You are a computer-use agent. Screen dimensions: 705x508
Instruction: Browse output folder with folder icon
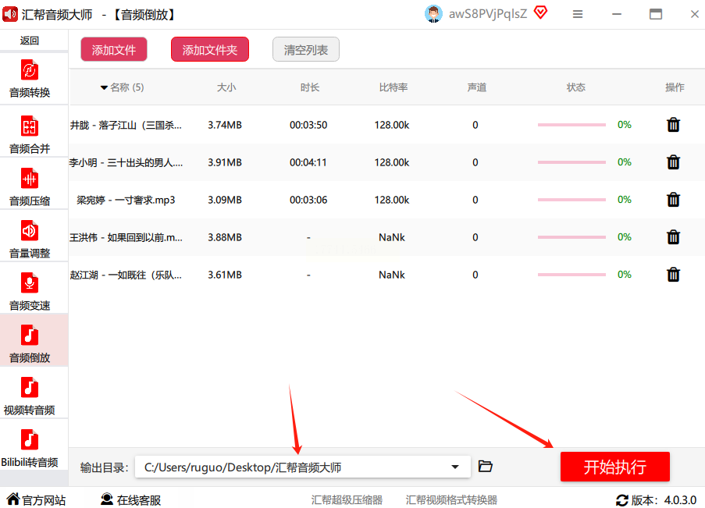[x=485, y=466]
